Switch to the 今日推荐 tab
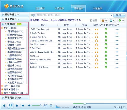This screenshot has width=127, height=110. coord(59,8)
